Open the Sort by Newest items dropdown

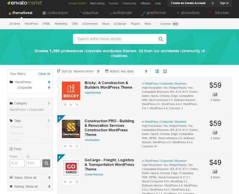click(x=78, y=71)
